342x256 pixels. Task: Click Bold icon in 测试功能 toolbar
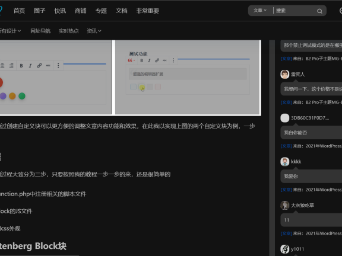141,60
